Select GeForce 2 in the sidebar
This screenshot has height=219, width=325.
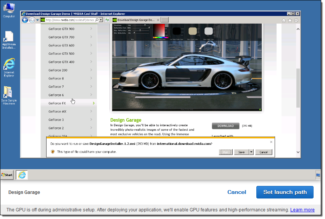(69, 128)
